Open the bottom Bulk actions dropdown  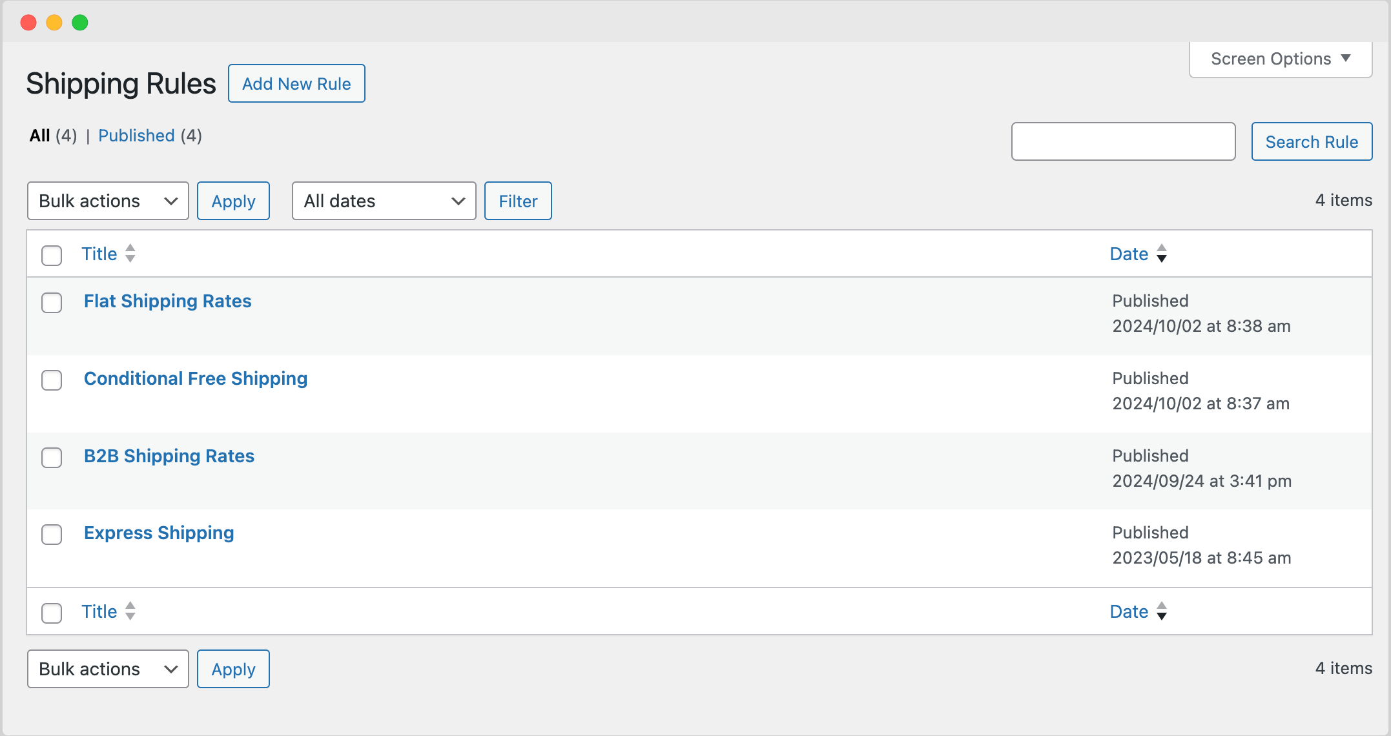tap(107, 669)
